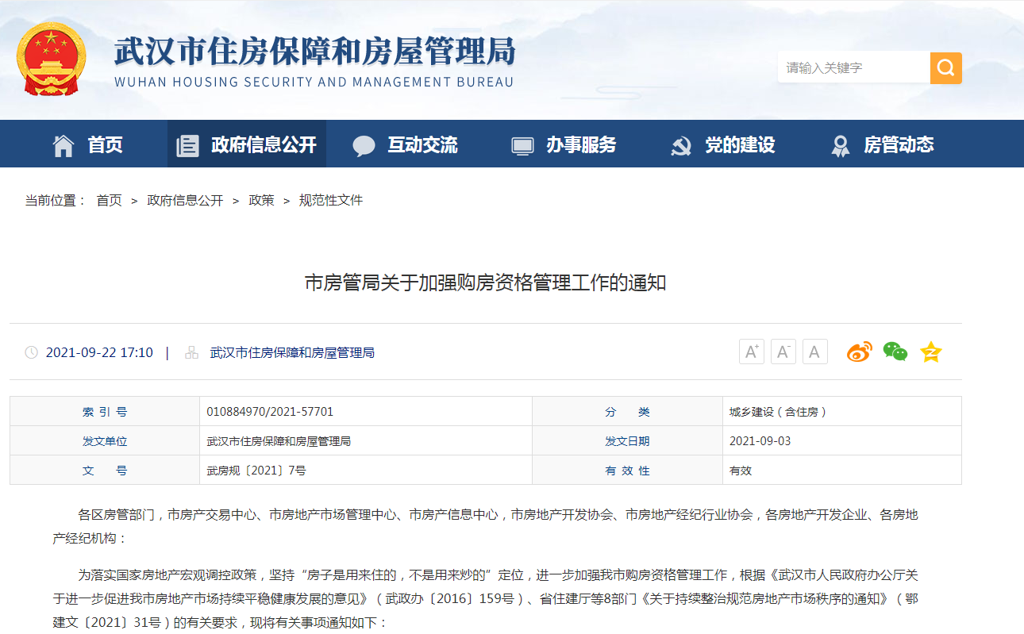The height and width of the screenshot is (634, 1024).
Task: Share the article via the WeChat icon
Action: pyautogui.click(x=895, y=351)
